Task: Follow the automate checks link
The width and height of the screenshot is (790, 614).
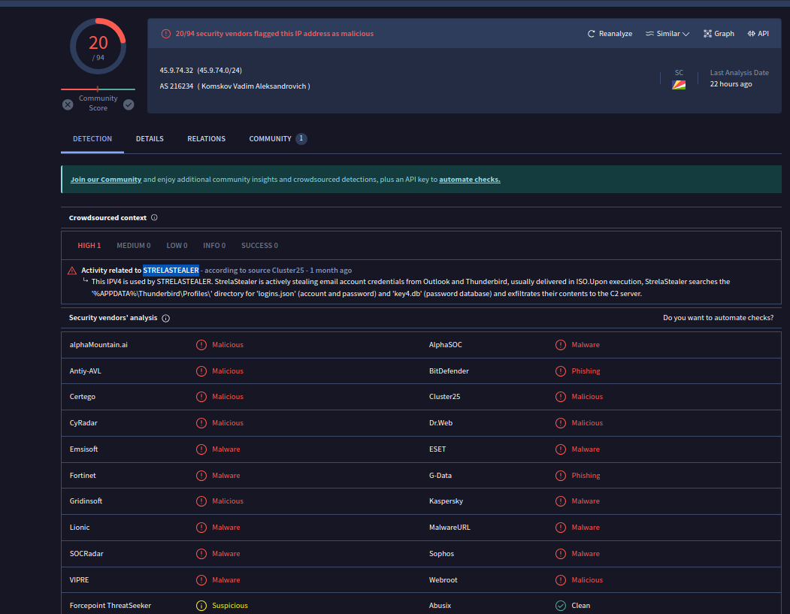Action: click(469, 180)
